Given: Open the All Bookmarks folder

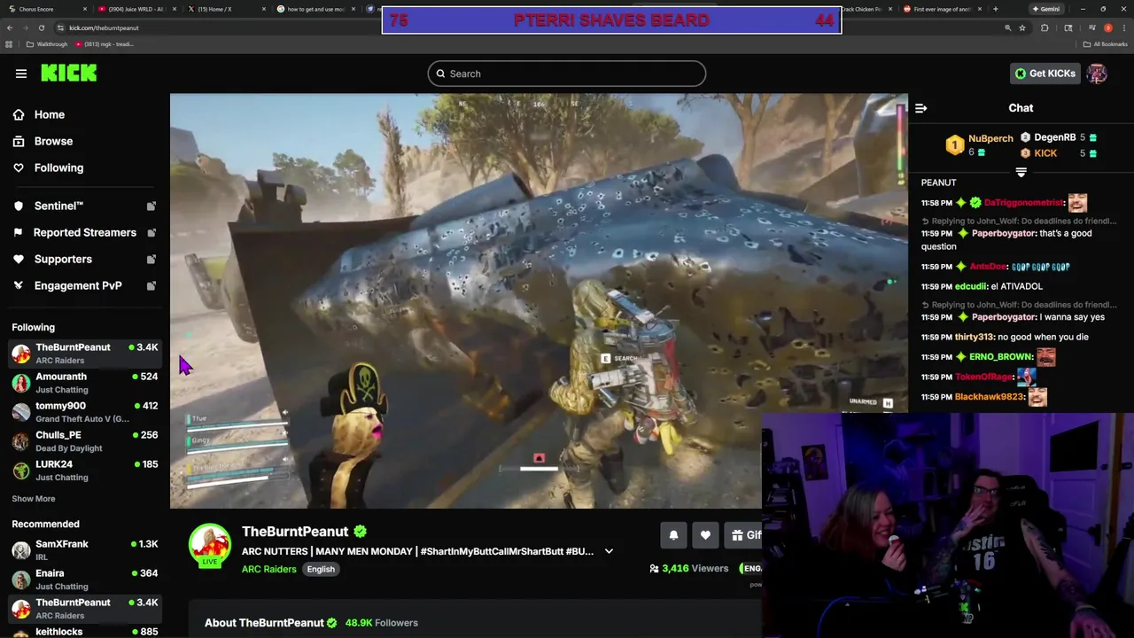Looking at the screenshot, I should 1106,44.
